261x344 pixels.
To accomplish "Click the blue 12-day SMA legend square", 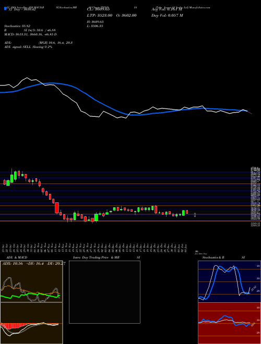I will click(6, 9).
